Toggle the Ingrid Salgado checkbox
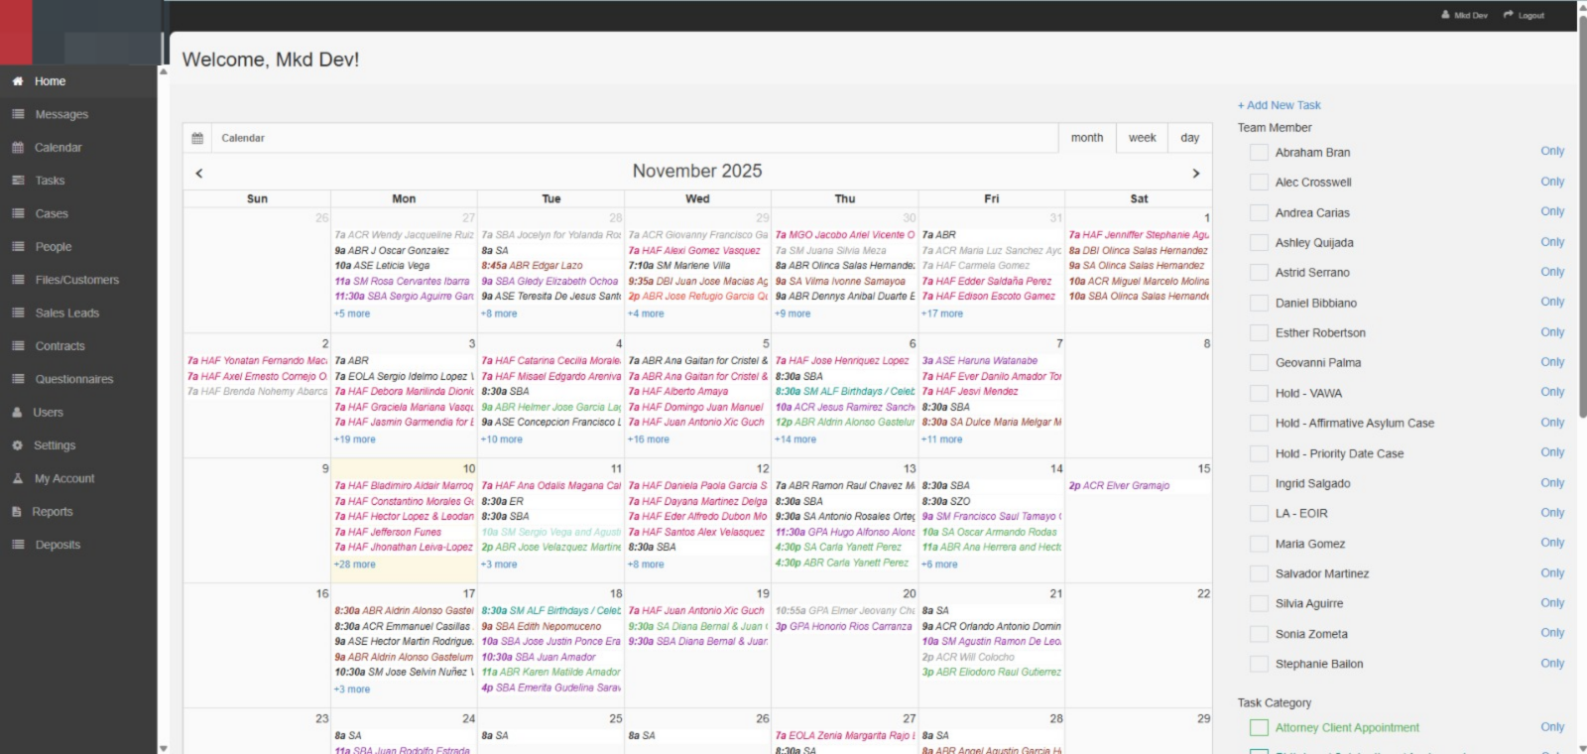 coord(1259,483)
